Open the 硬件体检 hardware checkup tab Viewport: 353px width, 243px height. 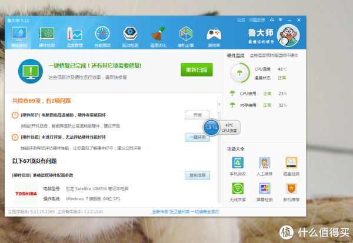click(19, 36)
